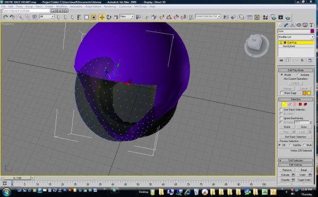Select Preview Selection Multi radio button
This screenshot has width=318, height=197.
[x=304, y=145]
